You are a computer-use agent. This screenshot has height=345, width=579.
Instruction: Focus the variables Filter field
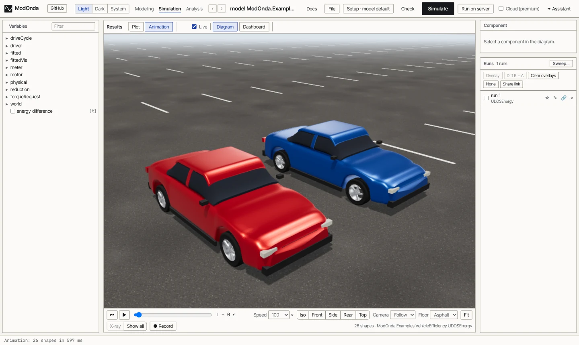click(74, 26)
